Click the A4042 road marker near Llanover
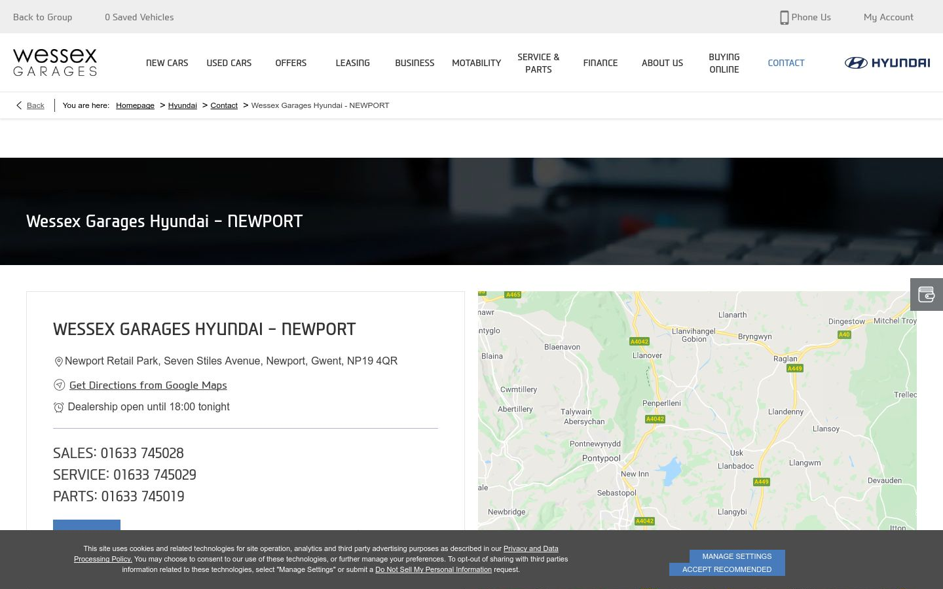This screenshot has height=589, width=943. [639, 342]
